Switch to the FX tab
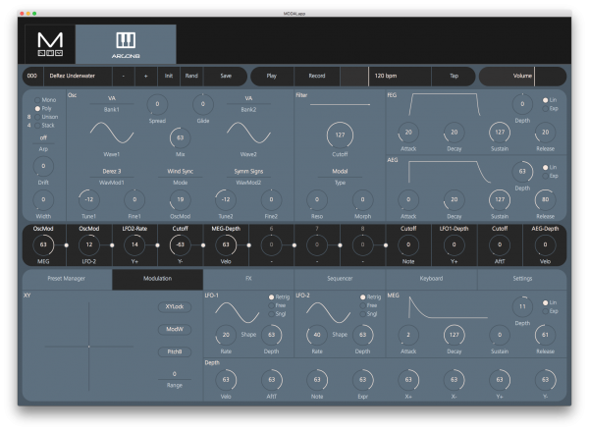The image size is (589, 431). point(248,279)
